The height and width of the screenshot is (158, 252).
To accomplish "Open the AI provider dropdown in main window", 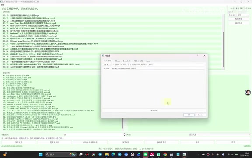I will pyautogui.click(x=239, y=15).
